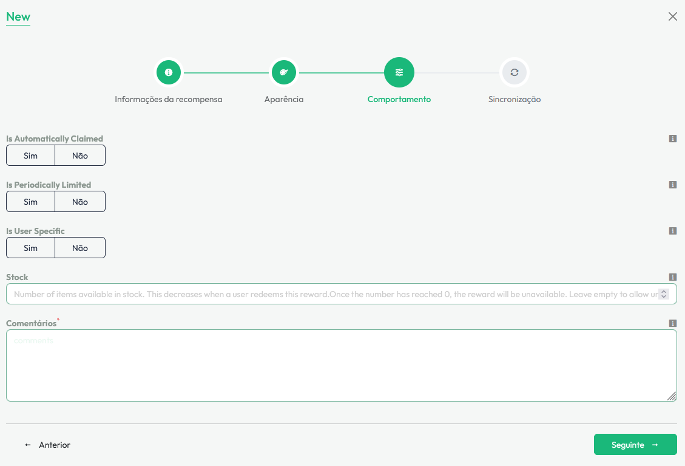Click the Comportamento step sliders icon
This screenshot has width=685, height=466.
(x=399, y=72)
